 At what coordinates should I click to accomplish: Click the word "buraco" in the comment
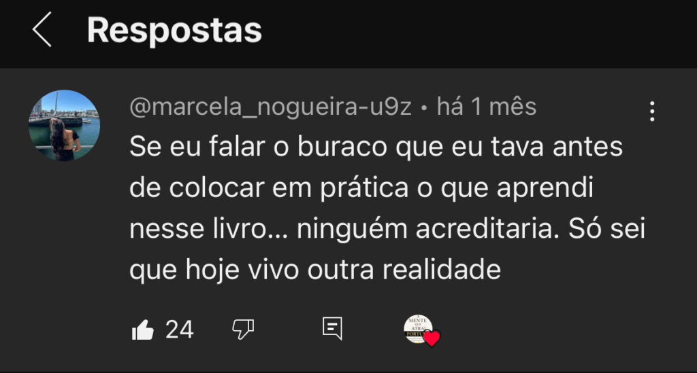pyautogui.click(x=342, y=146)
